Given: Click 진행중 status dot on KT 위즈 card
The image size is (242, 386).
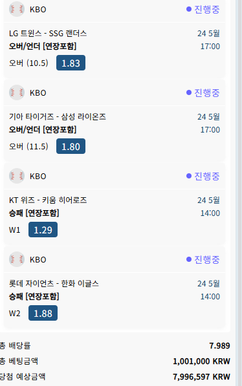Looking at the screenshot, I should [189, 176].
